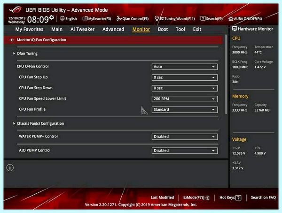Screen dimensions: 282x213
Task: Click the info circle icon
Action: pos(10,168)
